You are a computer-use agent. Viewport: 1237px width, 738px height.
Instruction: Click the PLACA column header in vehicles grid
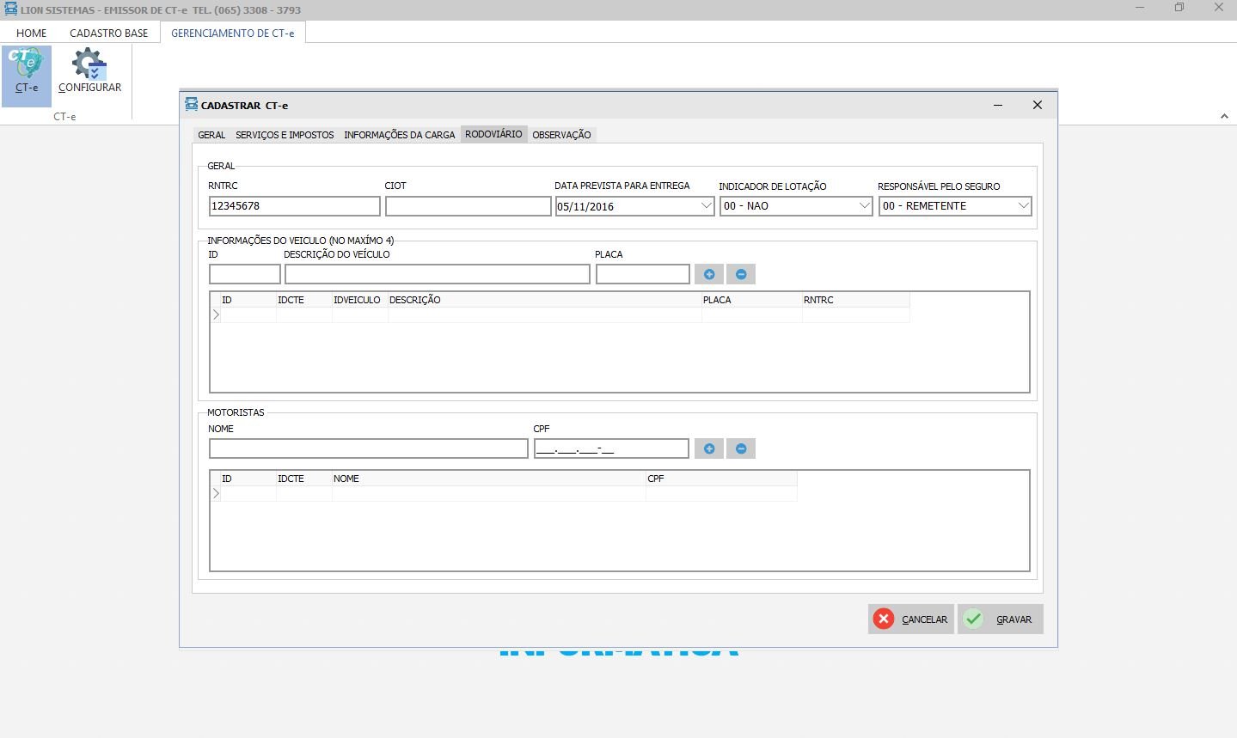coord(752,300)
